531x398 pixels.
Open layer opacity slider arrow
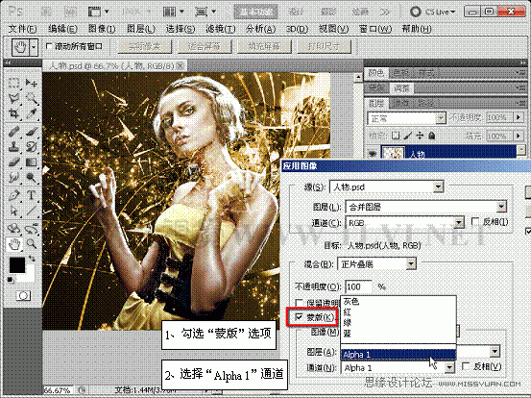519,117
